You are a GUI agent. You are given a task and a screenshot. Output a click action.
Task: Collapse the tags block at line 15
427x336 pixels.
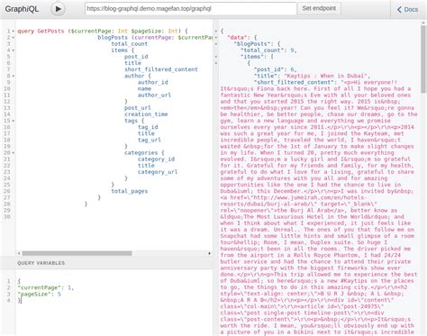(14, 121)
